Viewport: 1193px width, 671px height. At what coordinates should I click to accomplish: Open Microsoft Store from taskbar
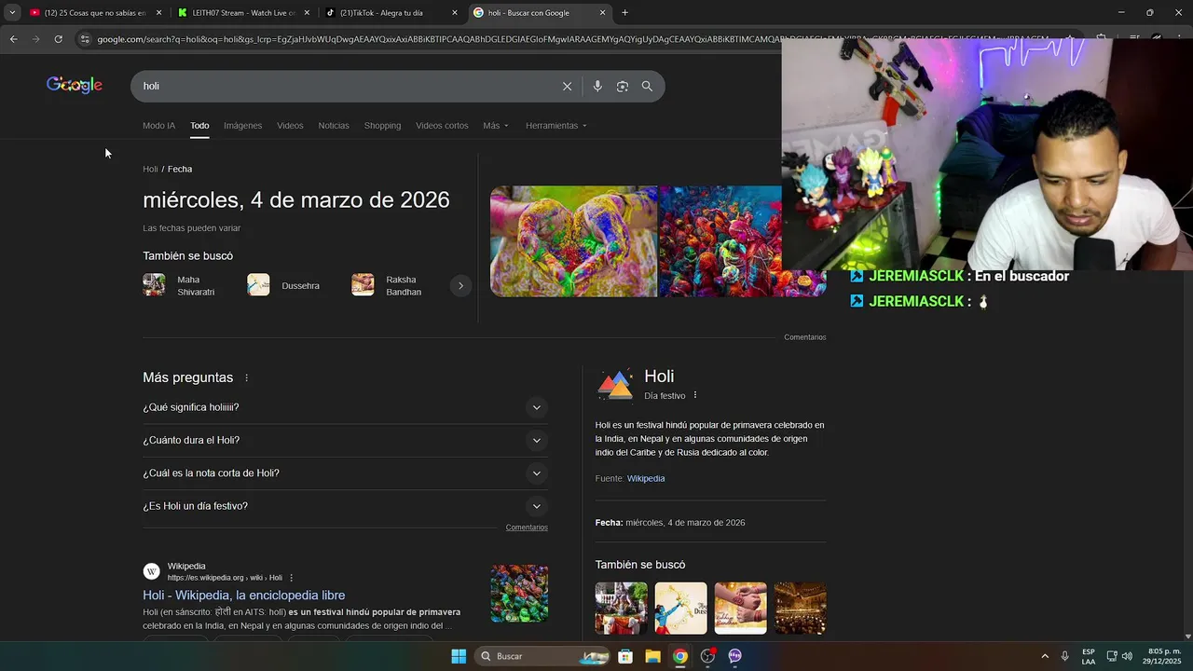coord(625,656)
